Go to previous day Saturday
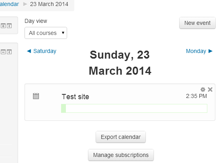This screenshot has width=223, height=163. click(x=45, y=51)
